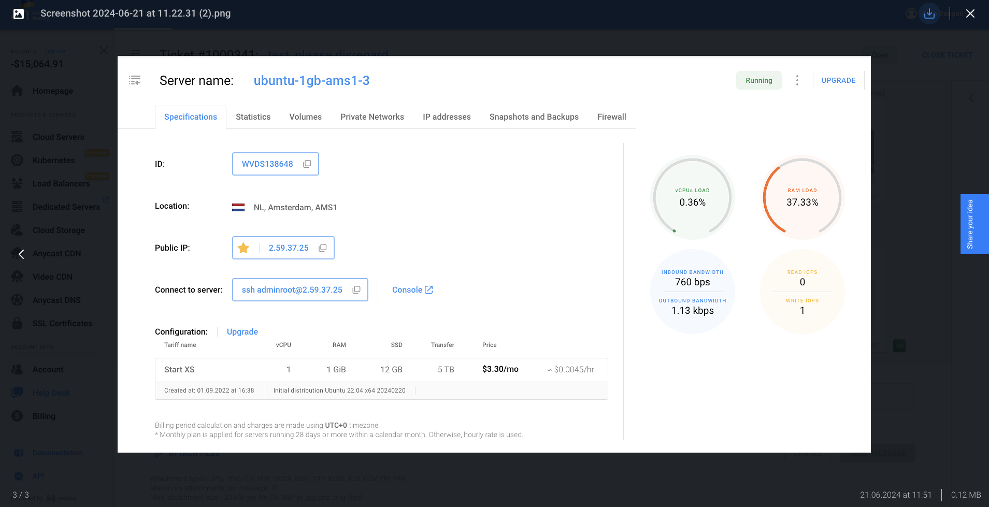Click CLOSE TICKET in the background page
Viewport: 989px width, 507px height.
pos(947,55)
